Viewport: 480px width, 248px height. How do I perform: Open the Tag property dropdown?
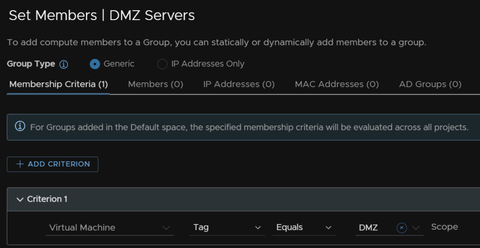(227, 227)
